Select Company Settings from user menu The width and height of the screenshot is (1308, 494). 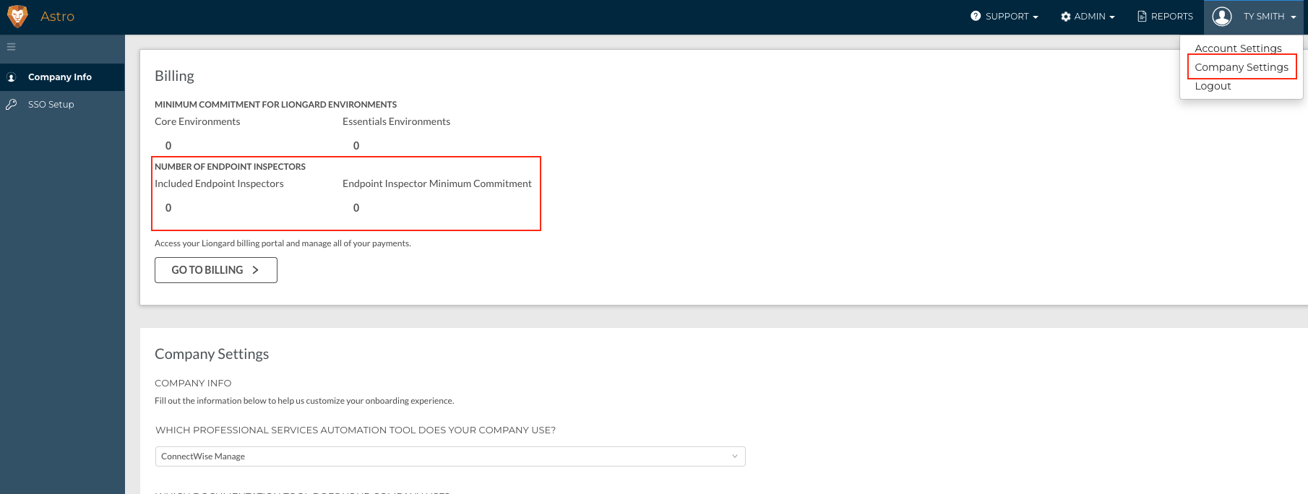point(1242,67)
